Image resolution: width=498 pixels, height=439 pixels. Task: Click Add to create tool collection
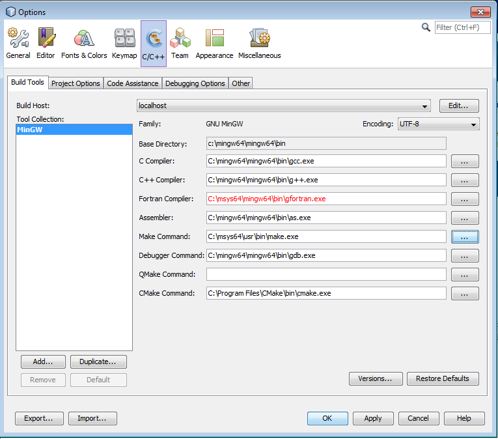click(43, 361)
